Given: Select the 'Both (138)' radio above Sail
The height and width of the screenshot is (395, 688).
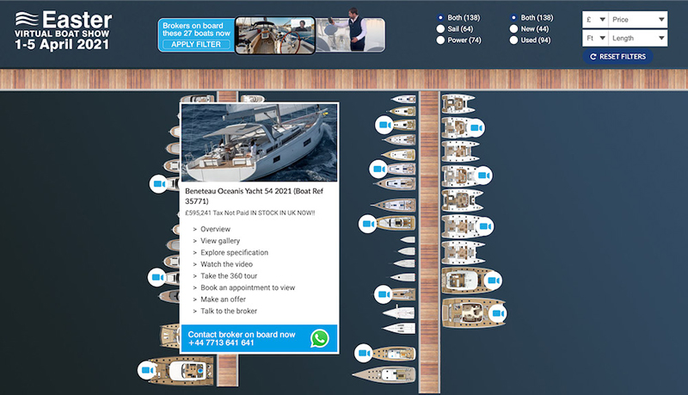Looking at the screenshot, I should [x=440, y=17].
